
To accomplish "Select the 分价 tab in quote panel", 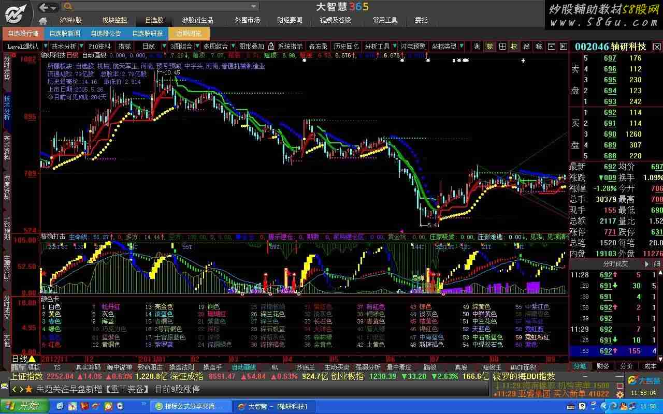I will [627, 366].
